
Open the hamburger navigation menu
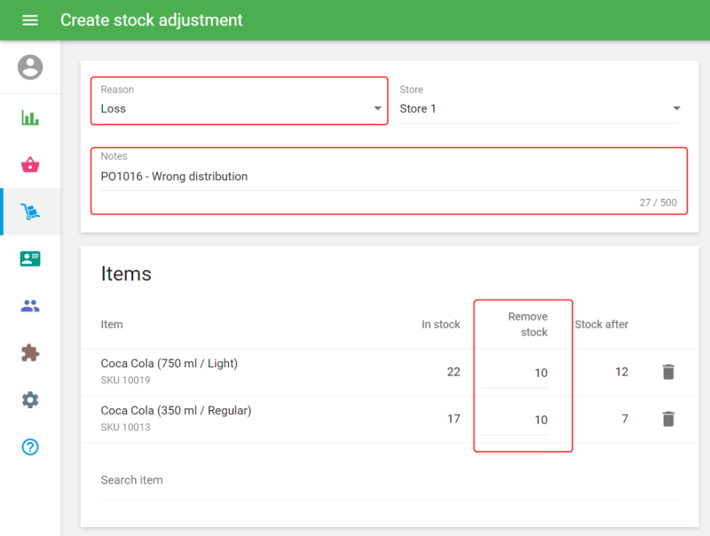pyautogui.click(x=30, y=20)
